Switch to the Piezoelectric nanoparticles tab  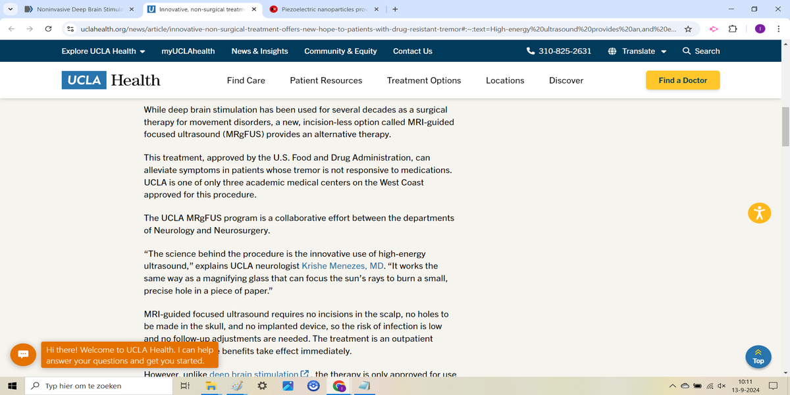pyautogui.click(x=325, y=10)
